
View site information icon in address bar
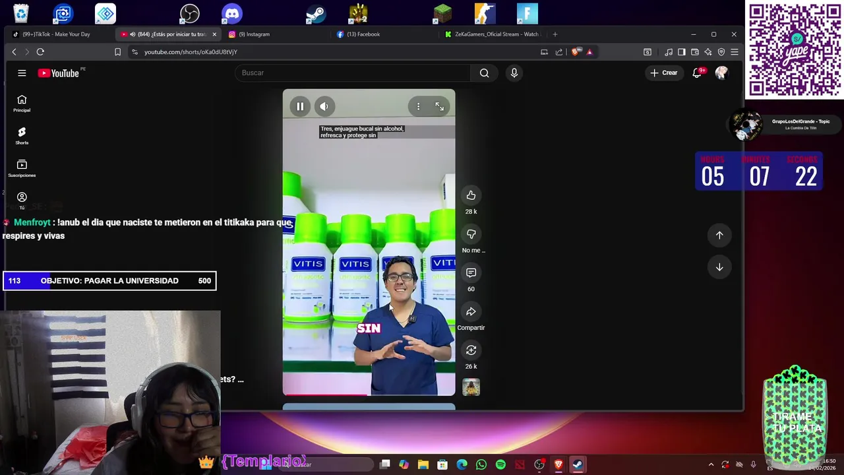click(135, 52)
